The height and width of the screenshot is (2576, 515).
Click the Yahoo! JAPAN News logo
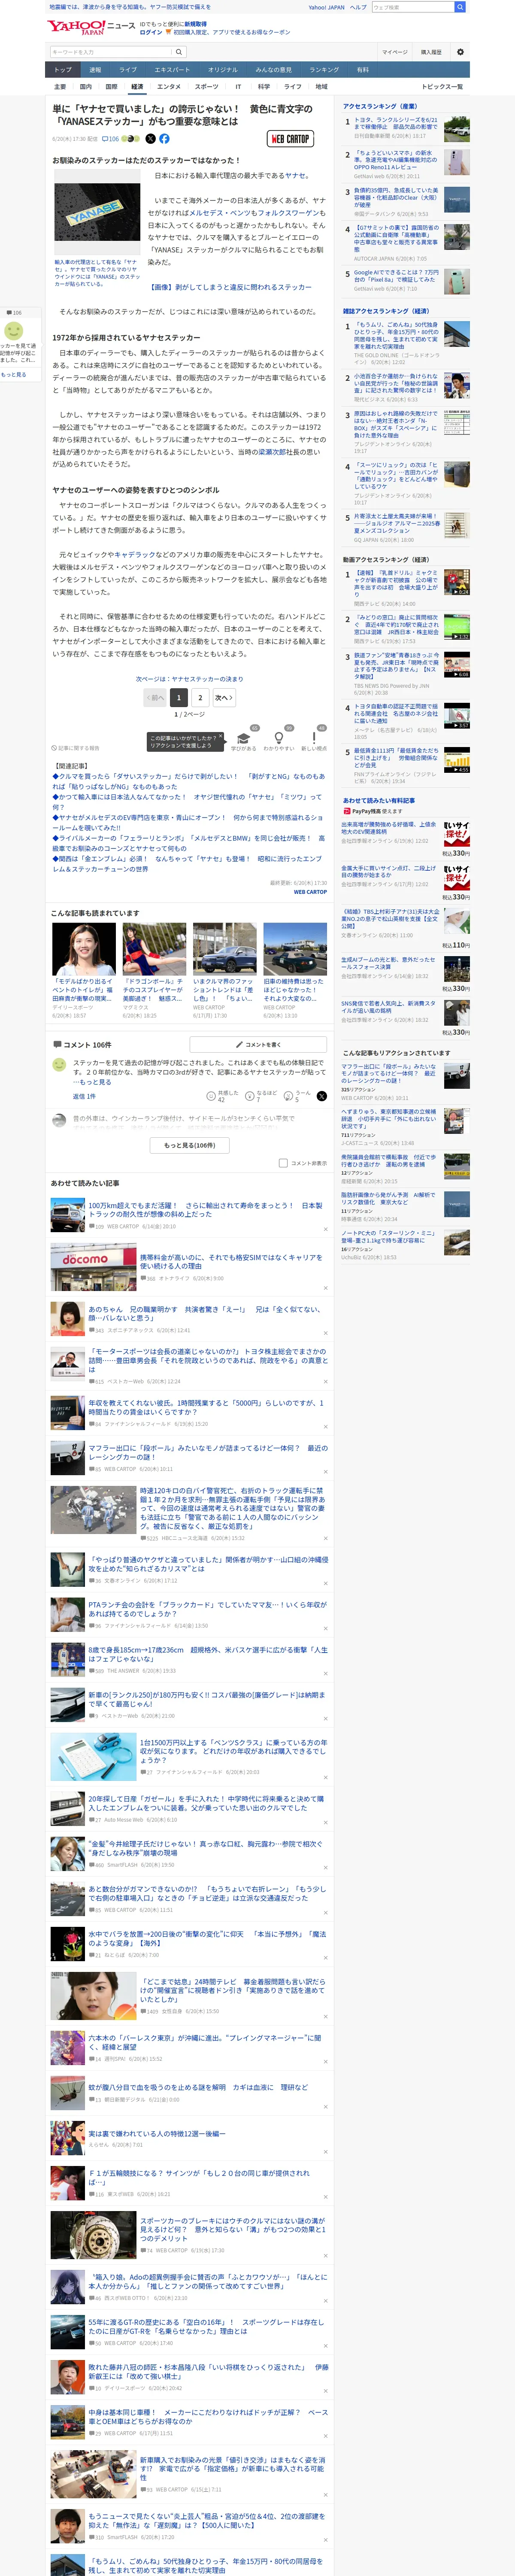(91, 27)
